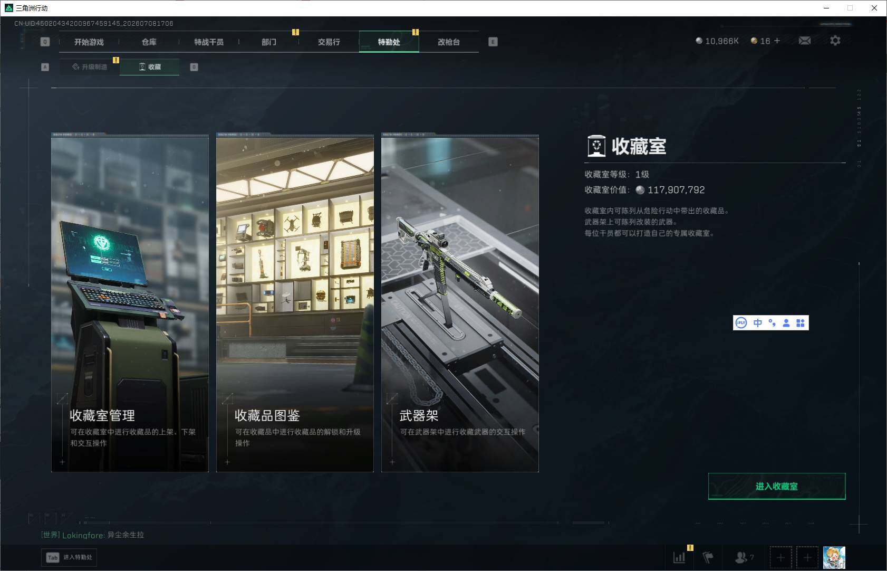Click the 收藏室价值 117,907,792 value
The width and height of the screenshot is (887, 571).
tap(671, 190)
